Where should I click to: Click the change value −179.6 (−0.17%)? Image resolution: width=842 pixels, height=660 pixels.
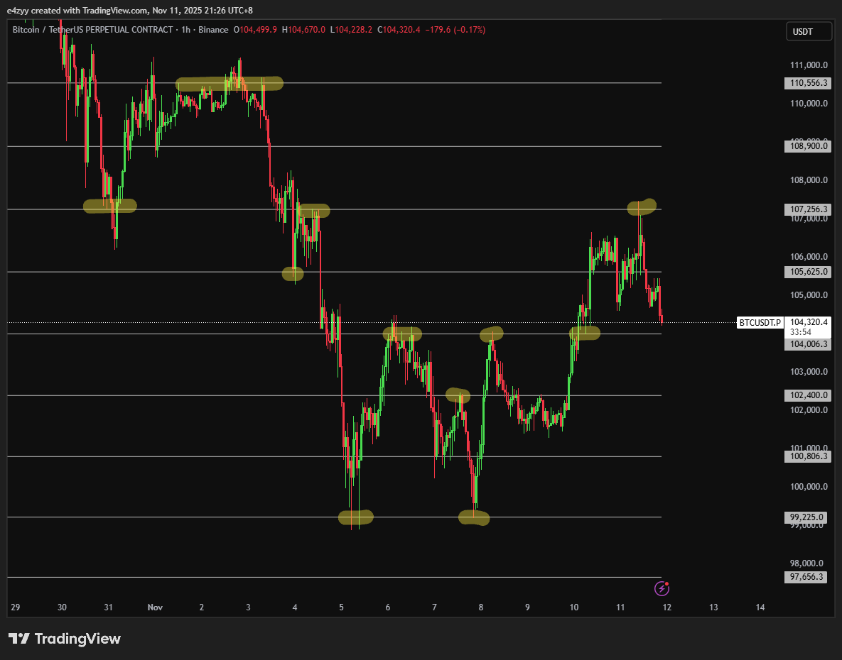point(455,30)
